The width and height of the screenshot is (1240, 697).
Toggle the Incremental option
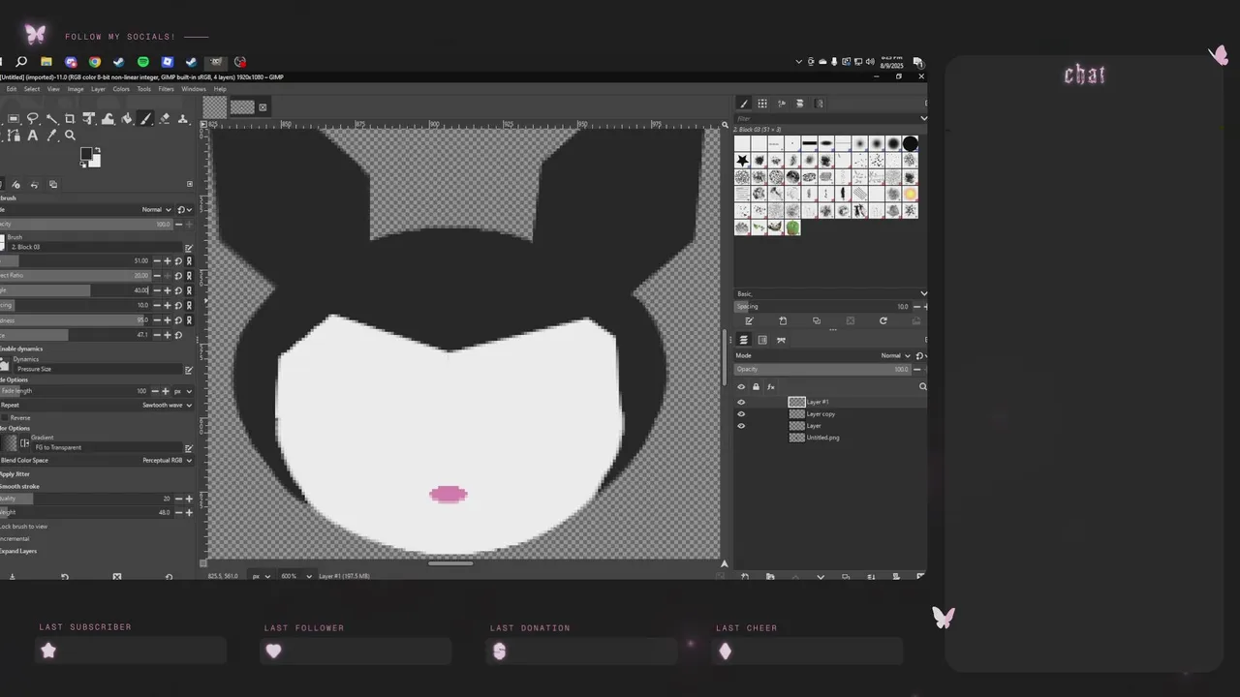(x=15, y=538)
